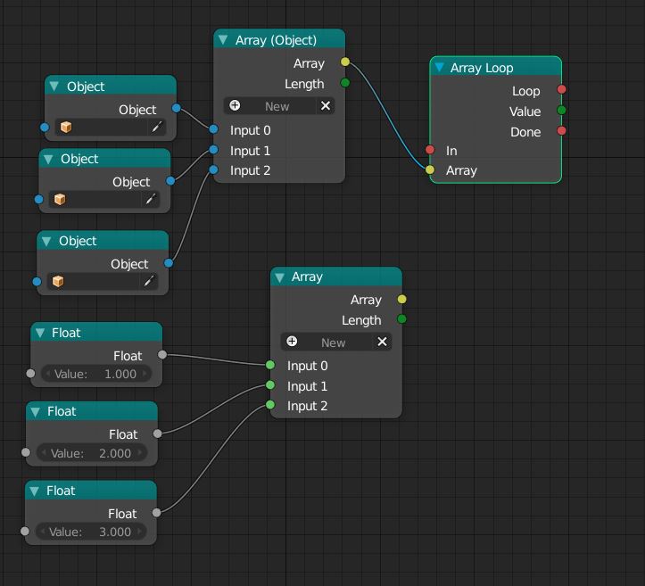Viewport: 645px width, 586px height.
Task: Click Object output socket wired to Input 1
Action: [x=170, y=180]
